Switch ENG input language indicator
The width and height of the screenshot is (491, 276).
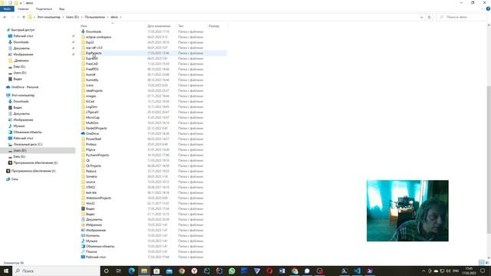pos(456,271)
